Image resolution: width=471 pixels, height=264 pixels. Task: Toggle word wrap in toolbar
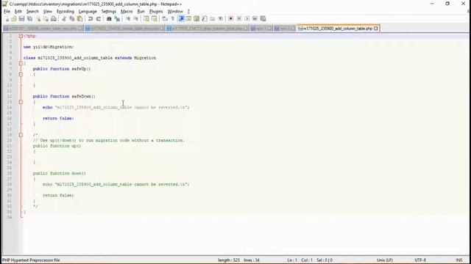coord(165,19)
